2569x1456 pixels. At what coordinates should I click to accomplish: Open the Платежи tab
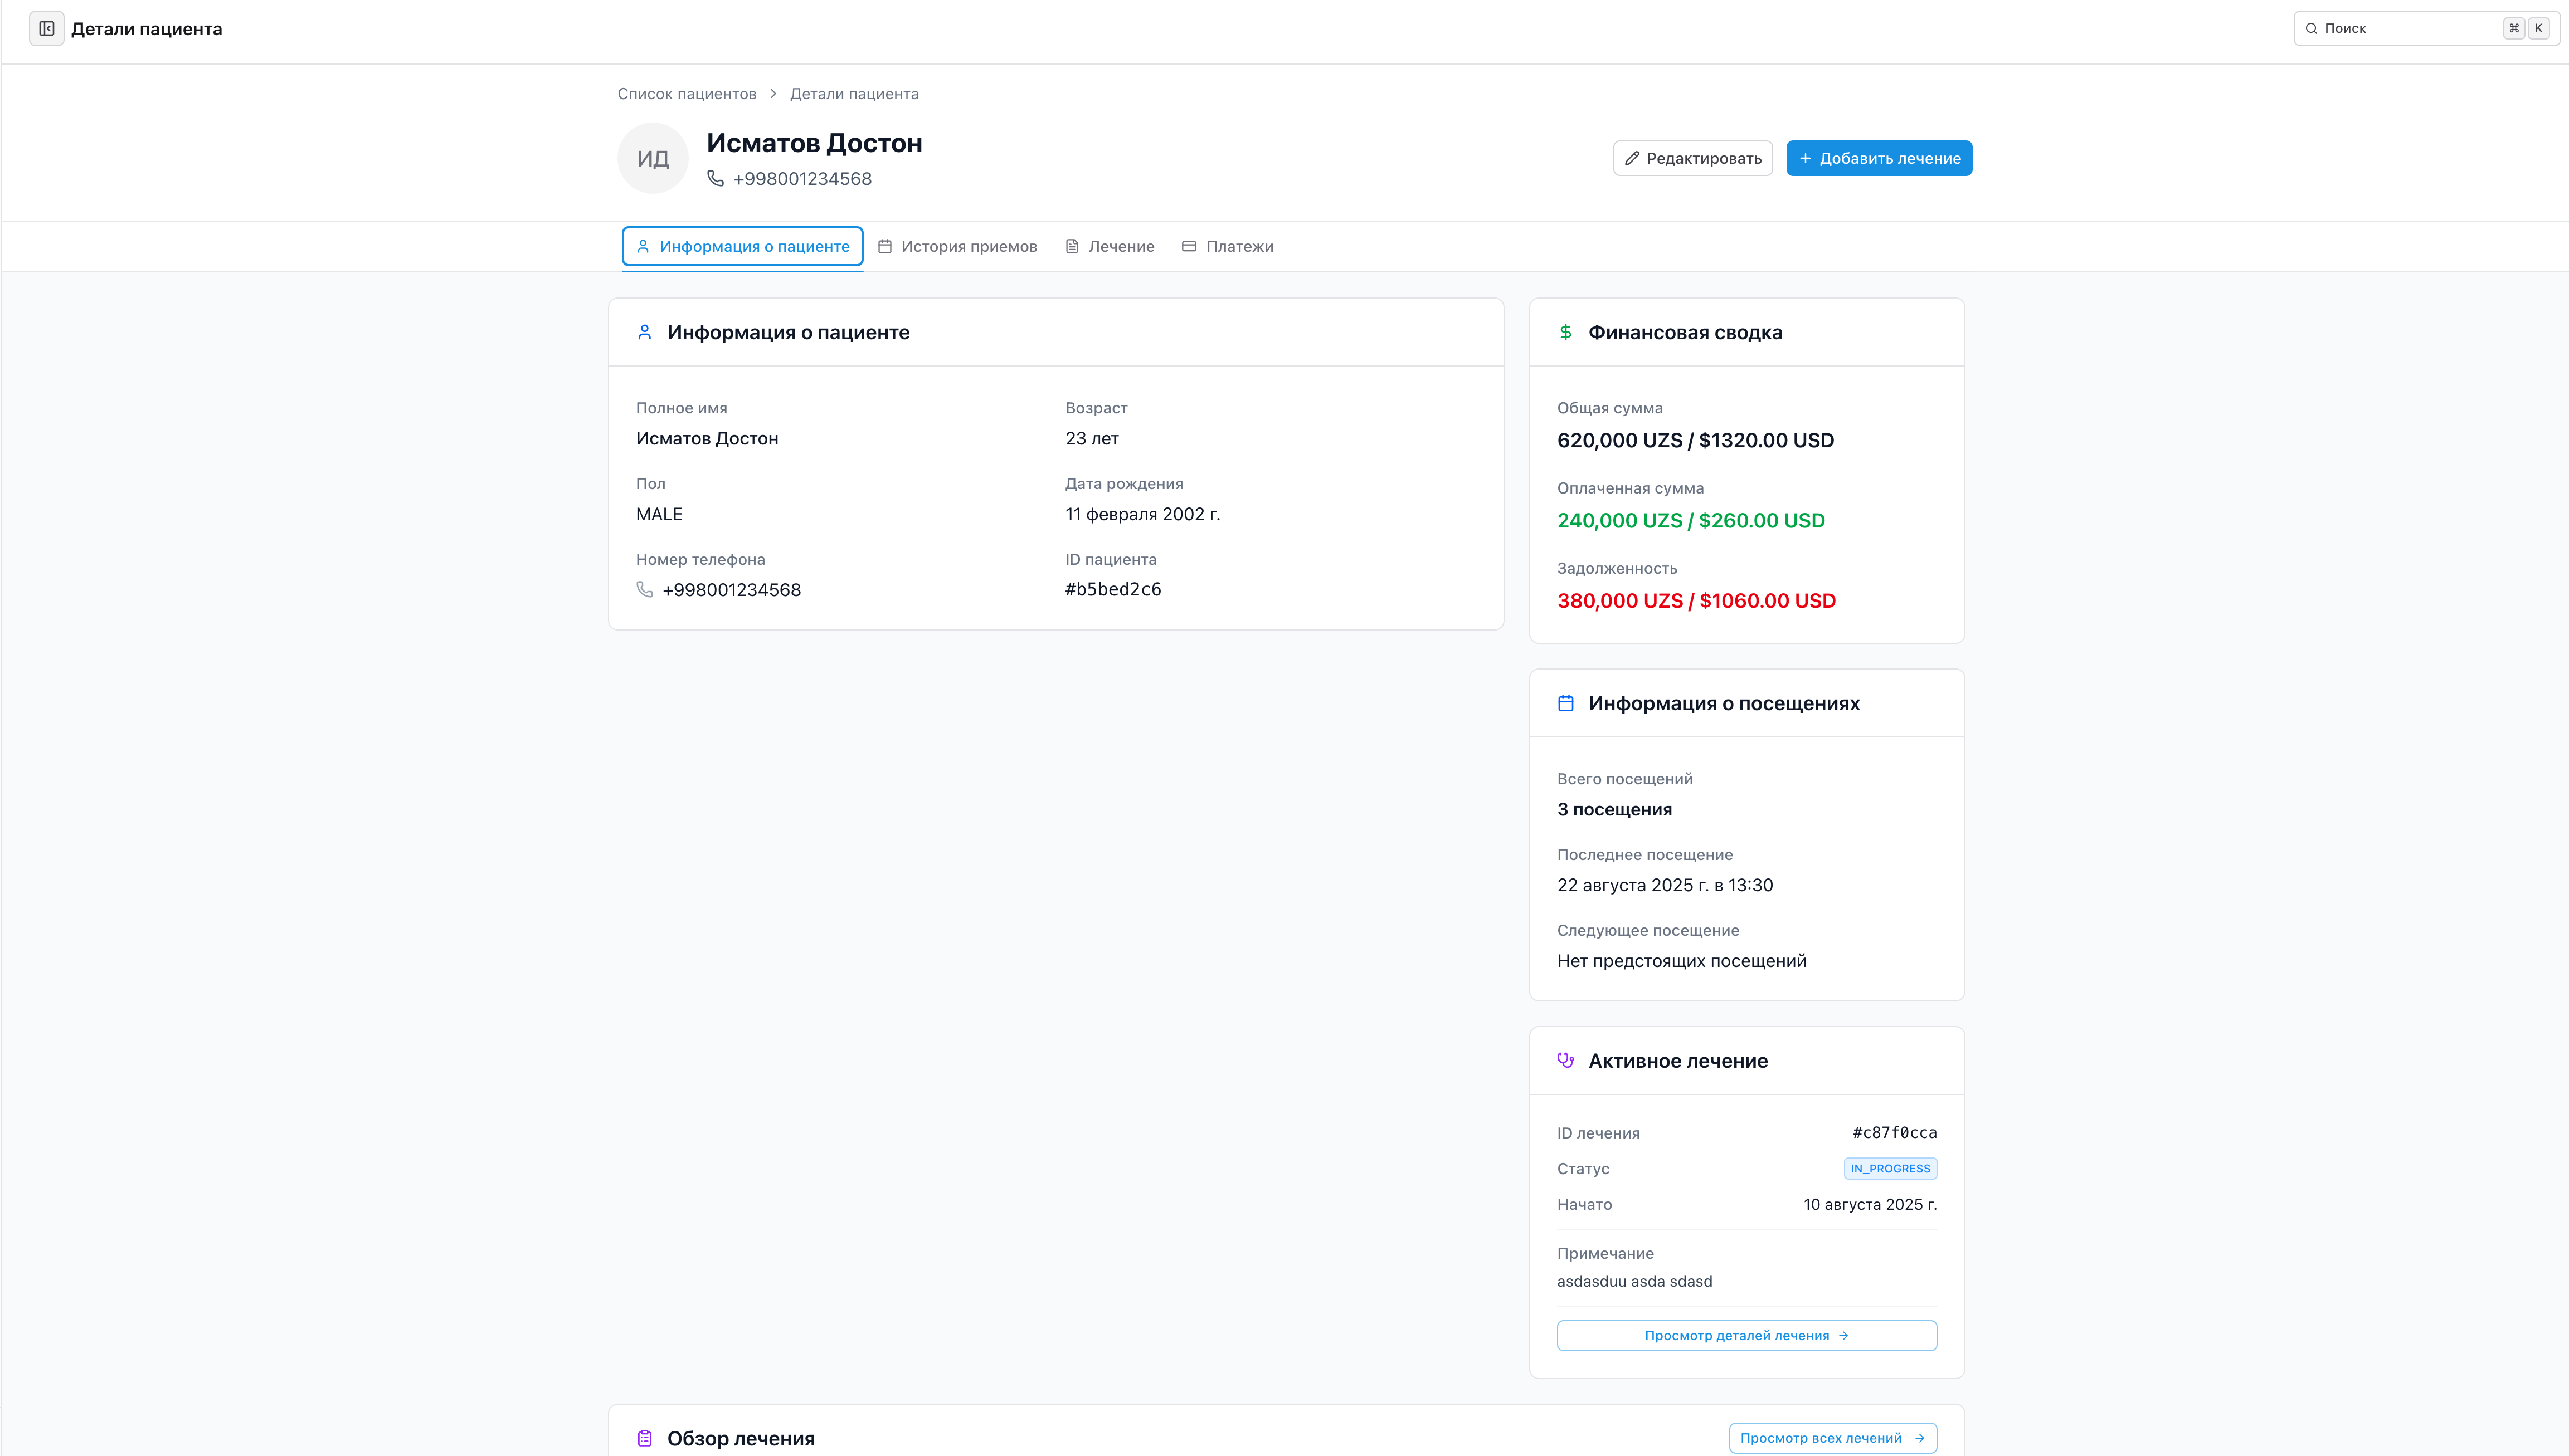(1228, 246)
